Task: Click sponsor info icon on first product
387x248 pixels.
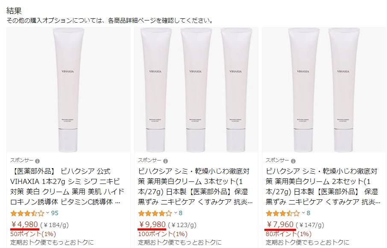Action: 37,161
